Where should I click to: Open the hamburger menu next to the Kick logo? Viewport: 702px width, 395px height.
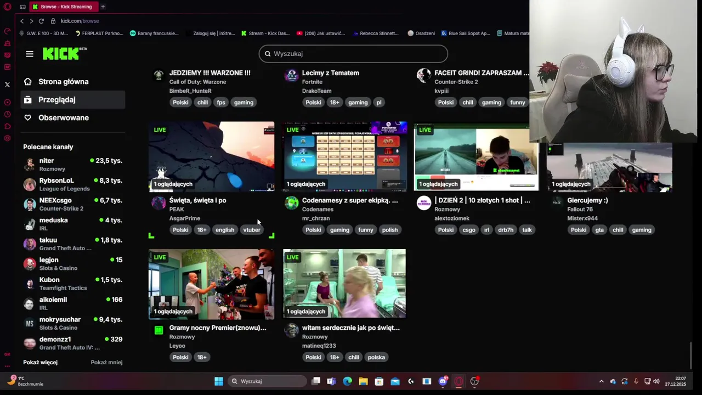point(30,54)
